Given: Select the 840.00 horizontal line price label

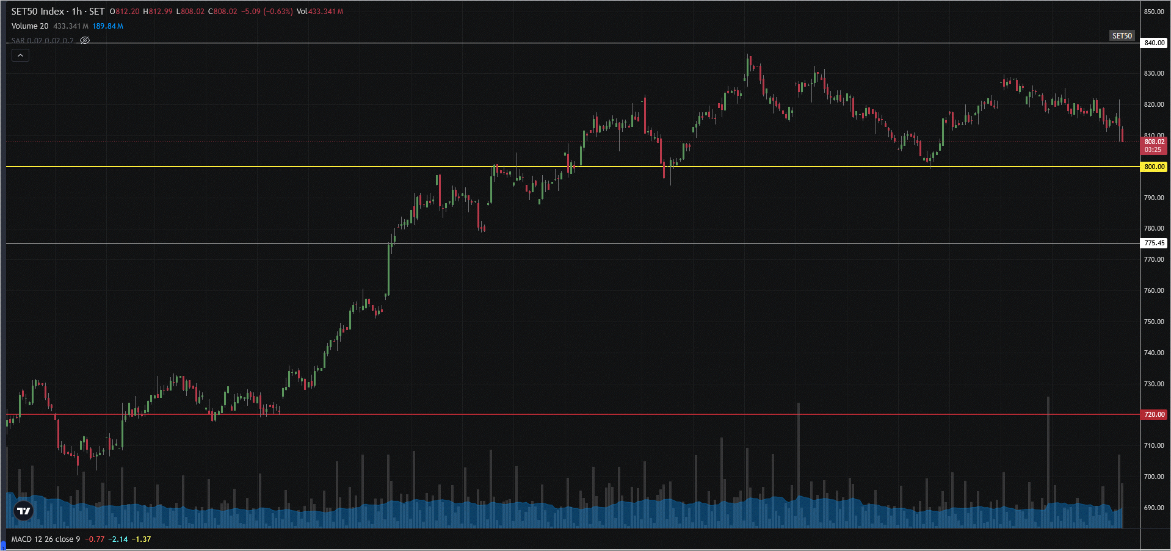Looking at the screenshot, I should pos(1154,43).
